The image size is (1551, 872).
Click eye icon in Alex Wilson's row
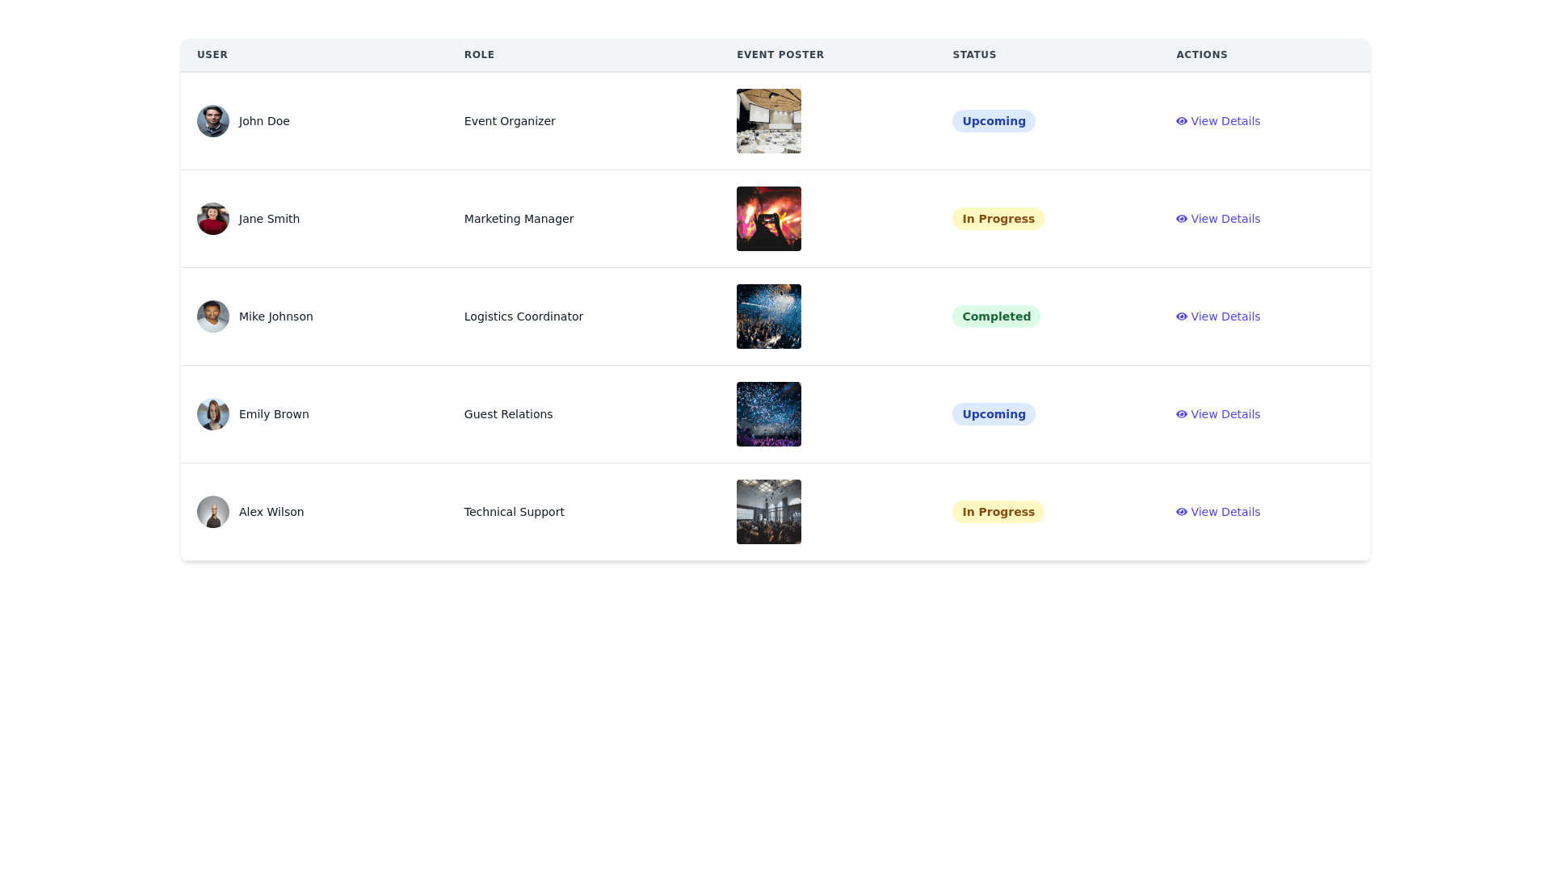(x=1182, y=512)
